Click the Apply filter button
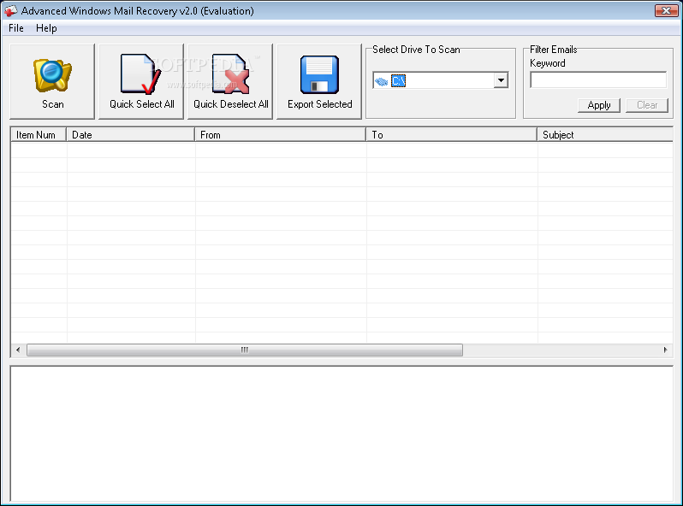The height and width of the screenshot is (506, 683). pos(599,105)
